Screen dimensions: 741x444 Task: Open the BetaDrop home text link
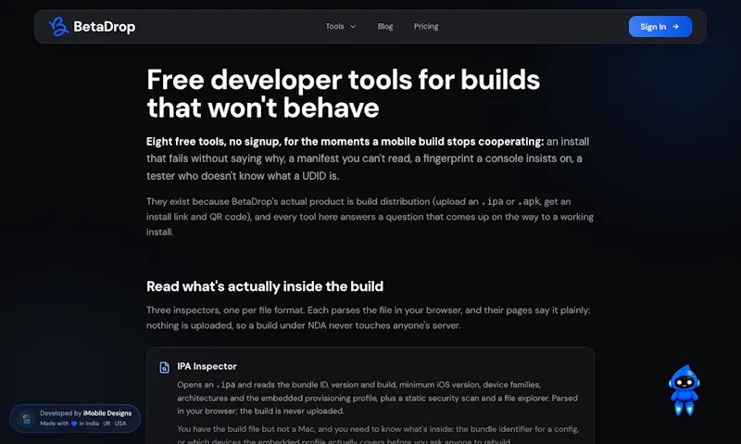105,27
